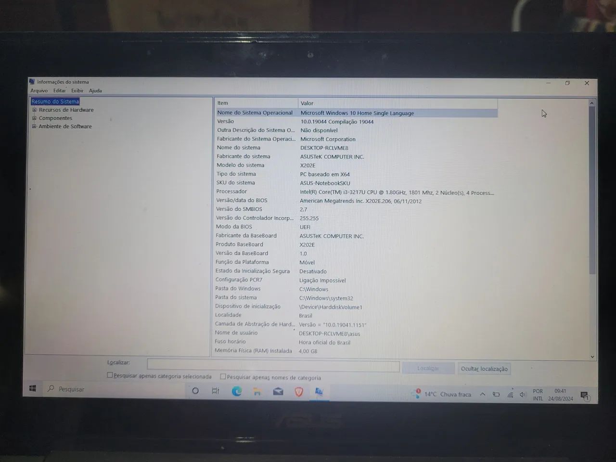The width and height of the screenshot is (616, 462).
Task: Select the Produto BaseBoard row
Action: (x=356, y=244)
